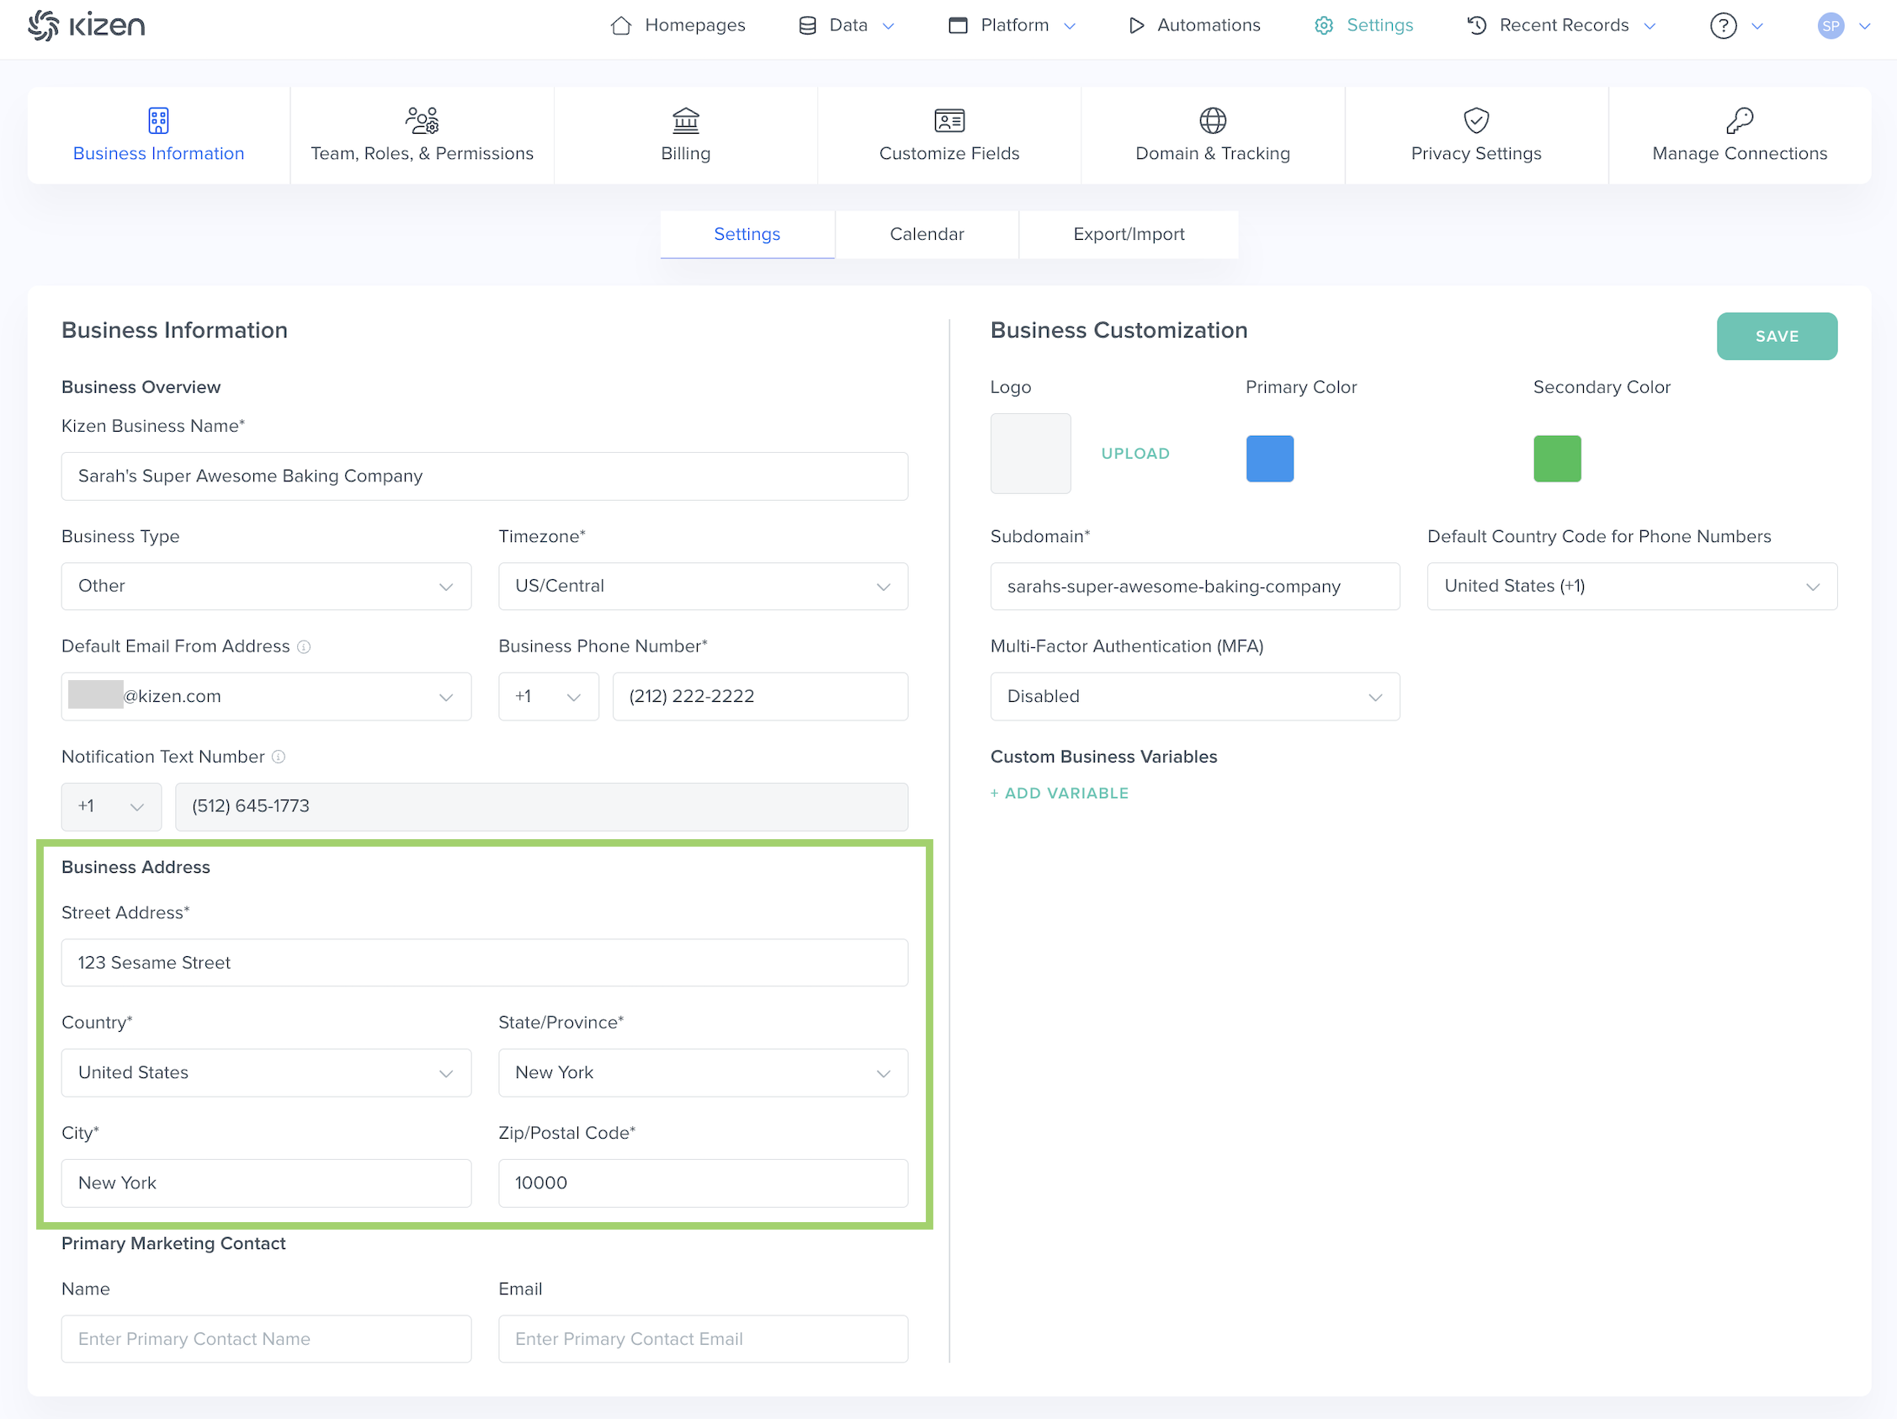Open the Export/Import tab
Image resolution: width=1897 pixels, height=1419 pixels.
click(x=1128, y=234)
